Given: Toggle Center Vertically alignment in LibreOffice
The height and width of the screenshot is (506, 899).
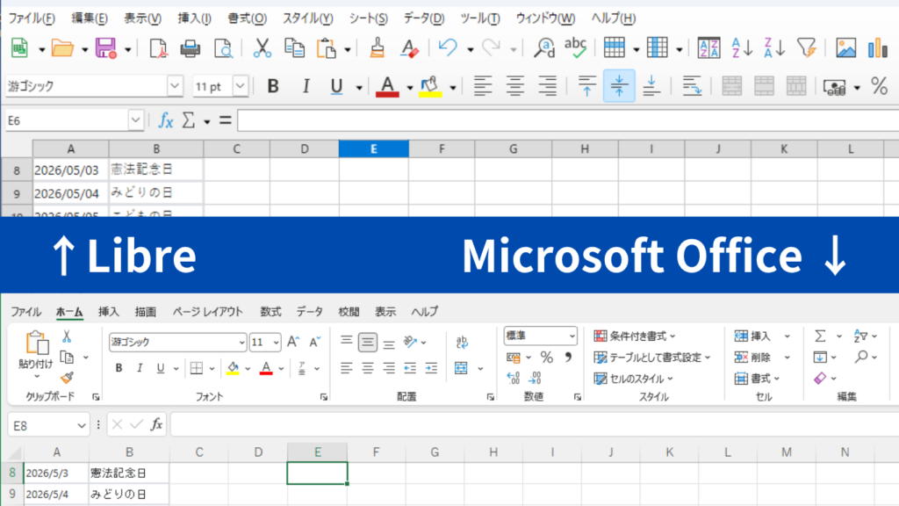Looking at the screenshot, I should 619,86.
